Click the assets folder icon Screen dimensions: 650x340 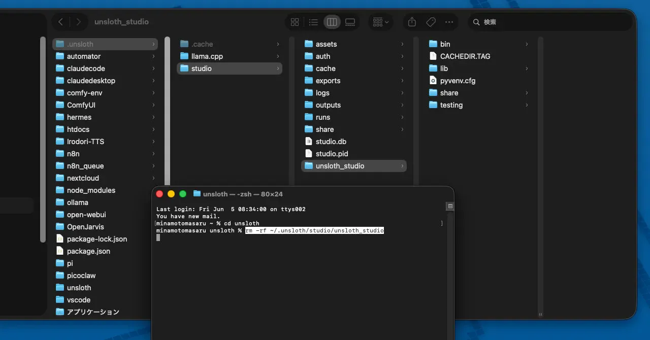309,44
